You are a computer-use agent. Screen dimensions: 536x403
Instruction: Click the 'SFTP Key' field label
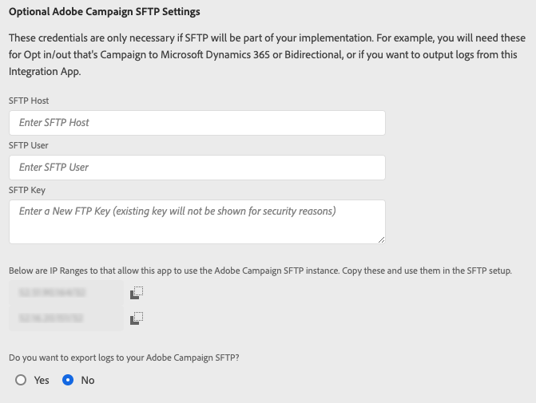point(27,190)
